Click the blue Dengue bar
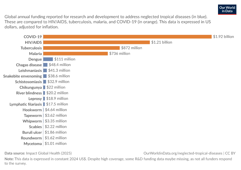 (48, 59)
